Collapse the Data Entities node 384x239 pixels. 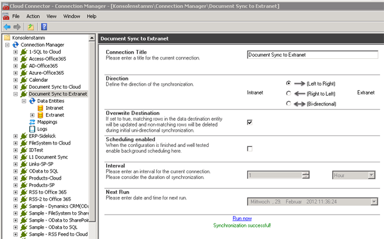point(24,101)
